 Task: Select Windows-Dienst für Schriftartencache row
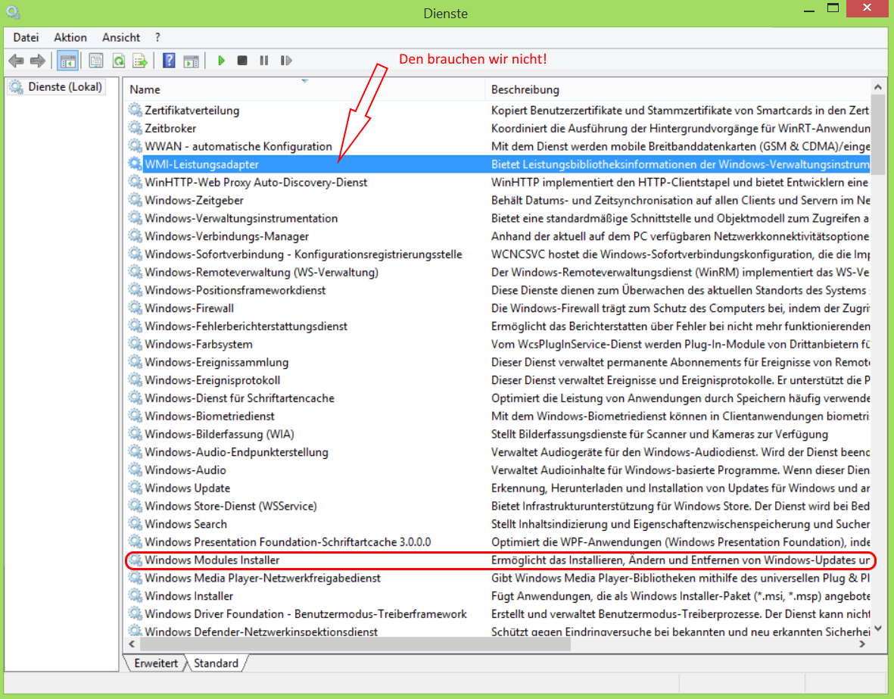(498, 398)
